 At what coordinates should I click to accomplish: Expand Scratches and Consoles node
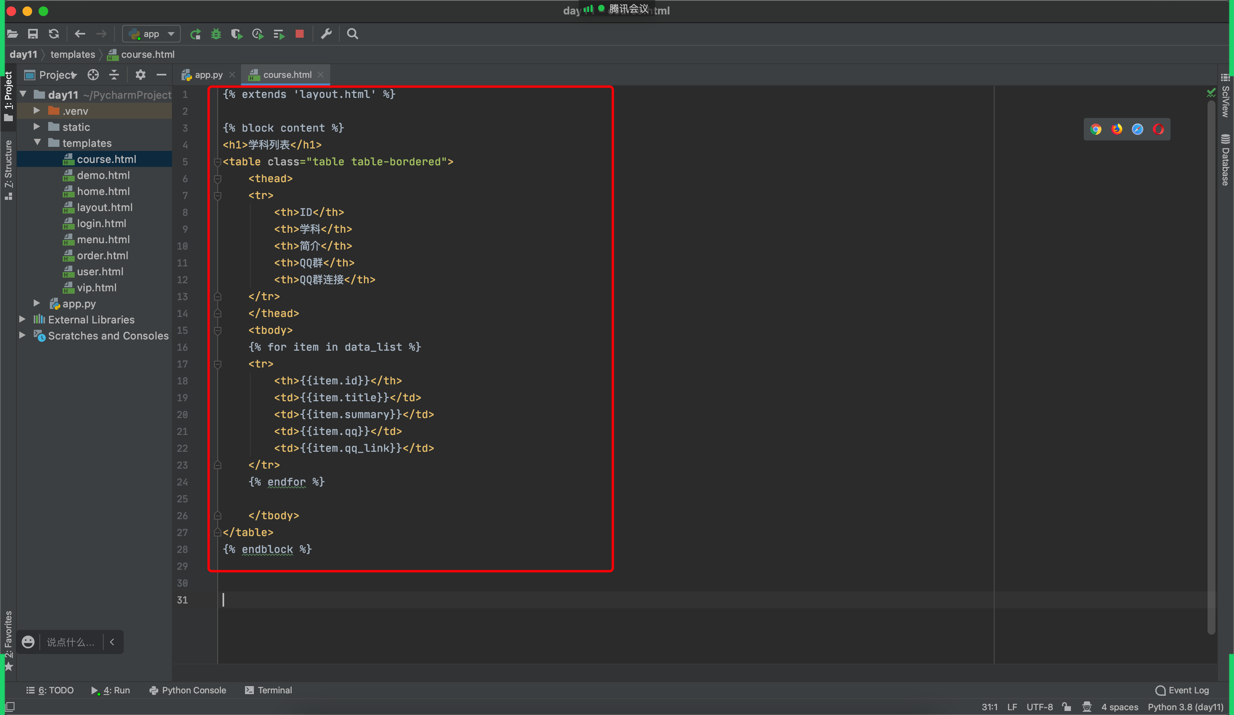(22, 335)
